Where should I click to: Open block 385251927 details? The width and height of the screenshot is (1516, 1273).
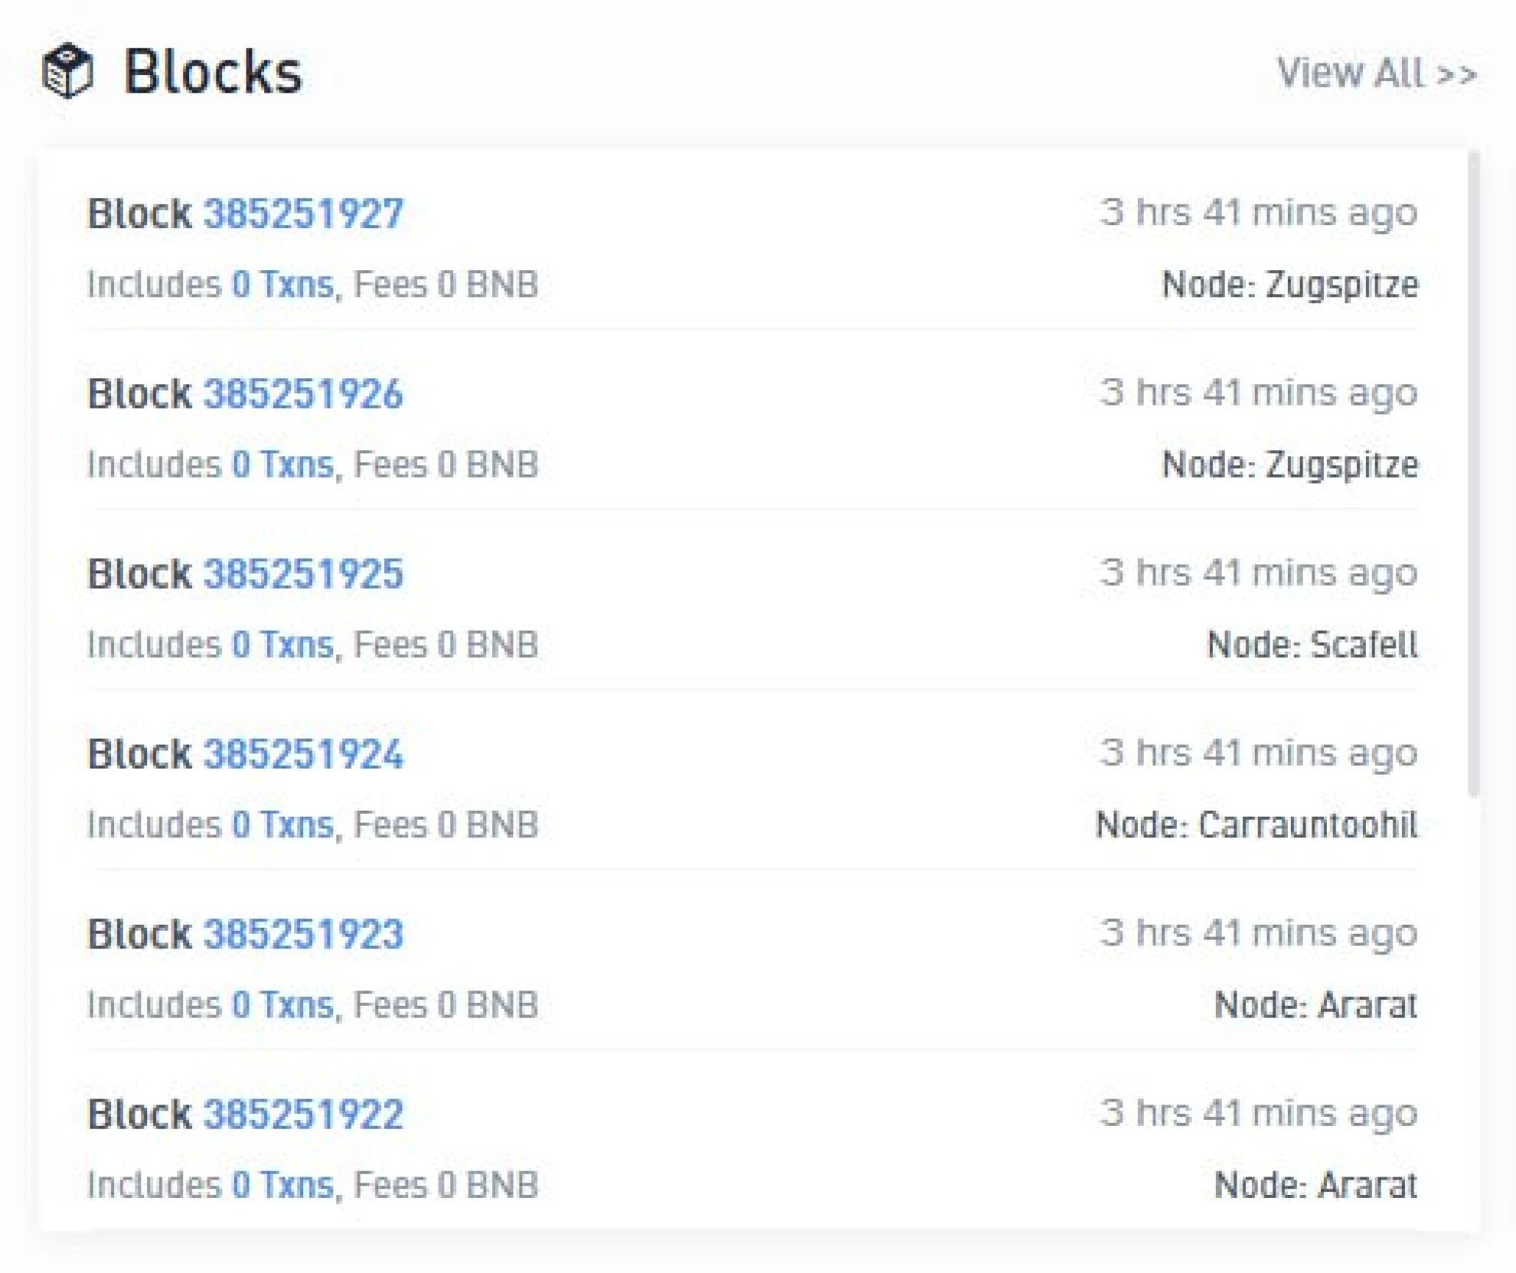tap(302, 214)
